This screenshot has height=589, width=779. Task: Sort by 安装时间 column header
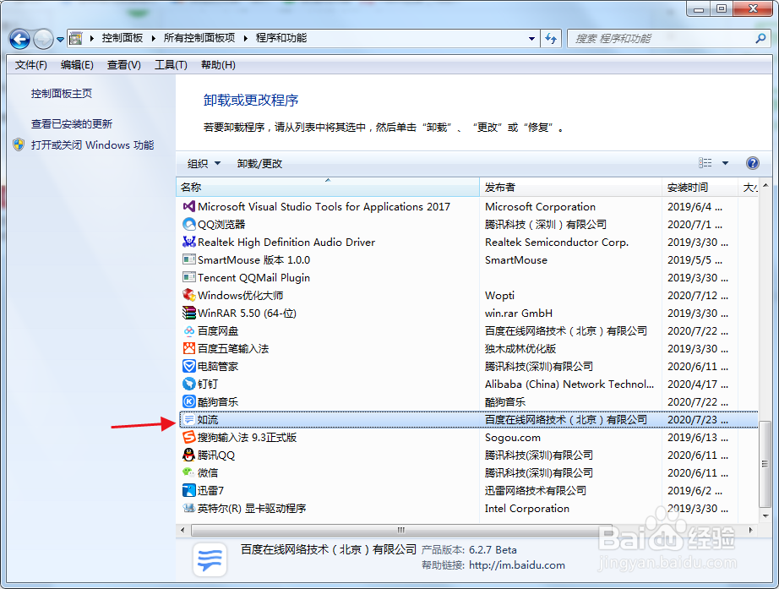click(x=700, y=188)
